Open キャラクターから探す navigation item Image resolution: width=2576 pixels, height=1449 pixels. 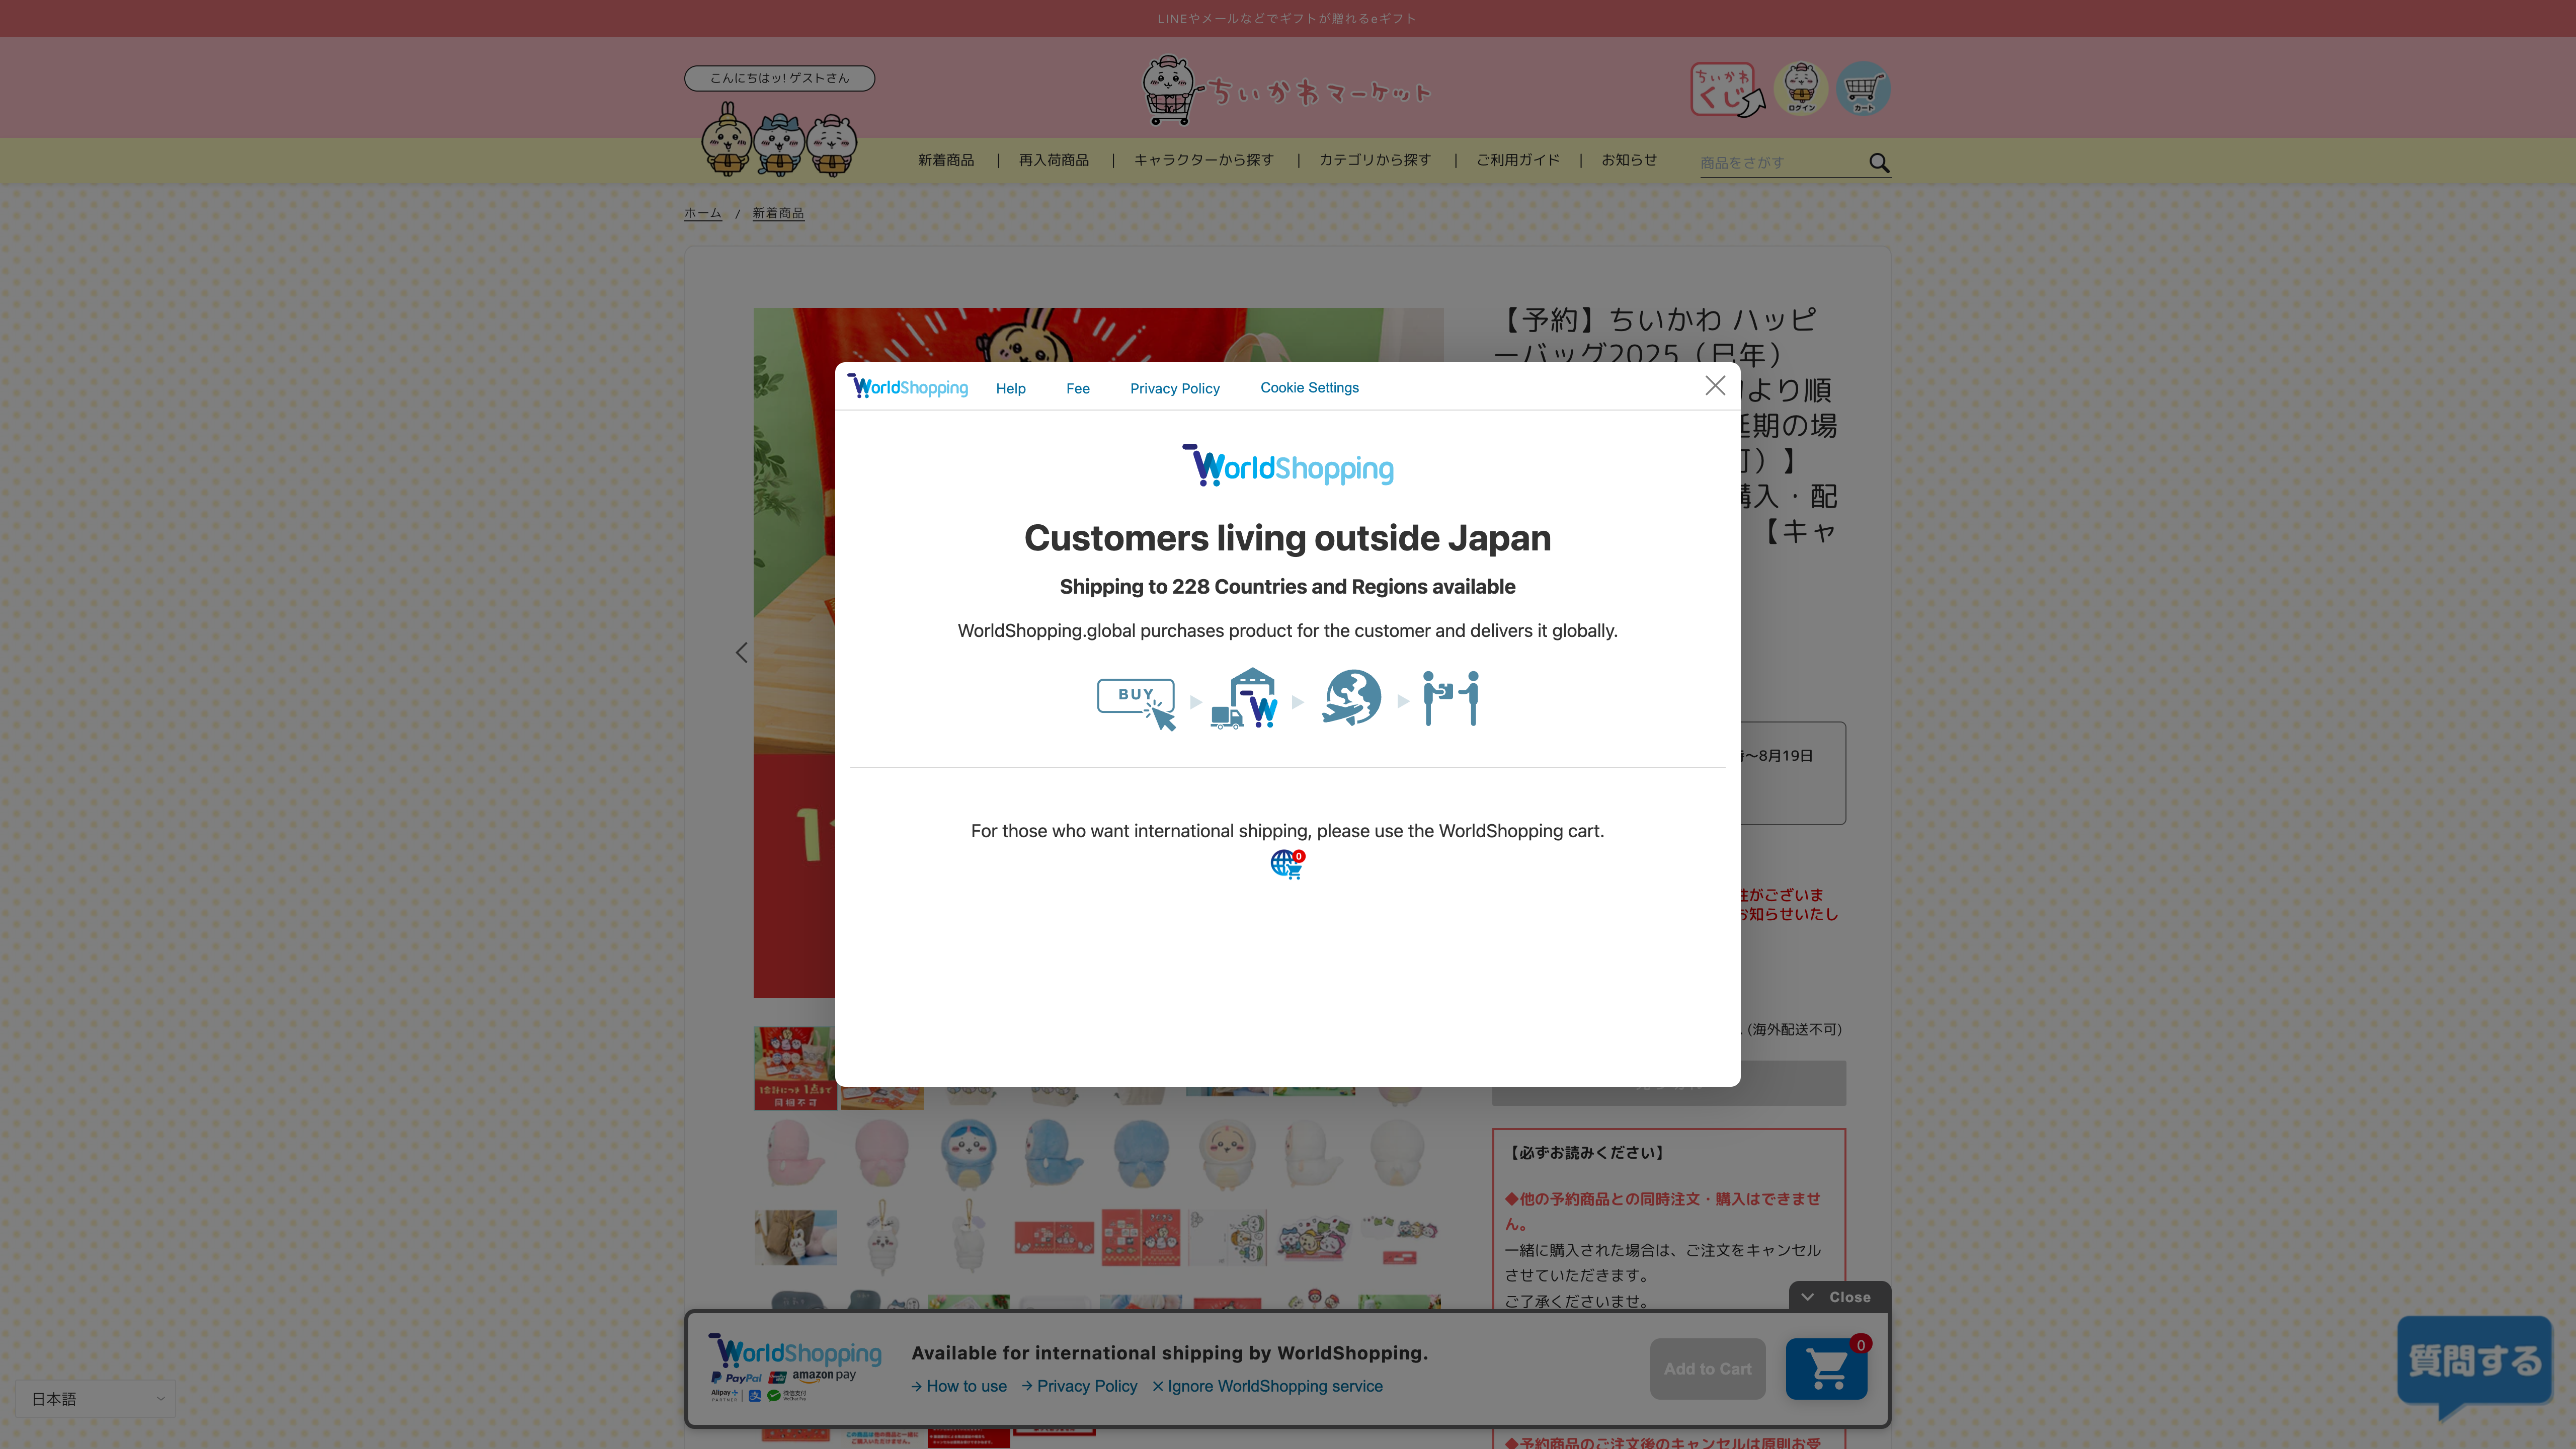[1204, 160]
